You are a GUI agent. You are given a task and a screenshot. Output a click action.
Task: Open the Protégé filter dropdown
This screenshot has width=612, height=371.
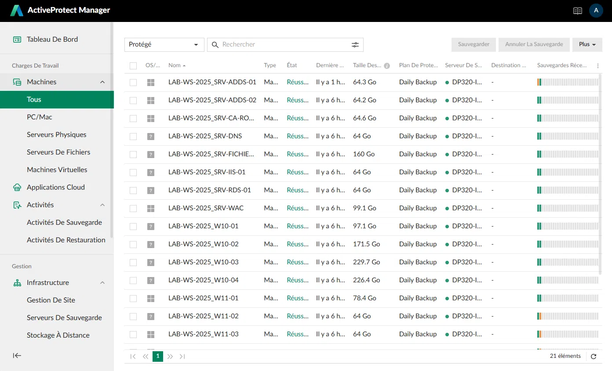(x=164, y=45)
